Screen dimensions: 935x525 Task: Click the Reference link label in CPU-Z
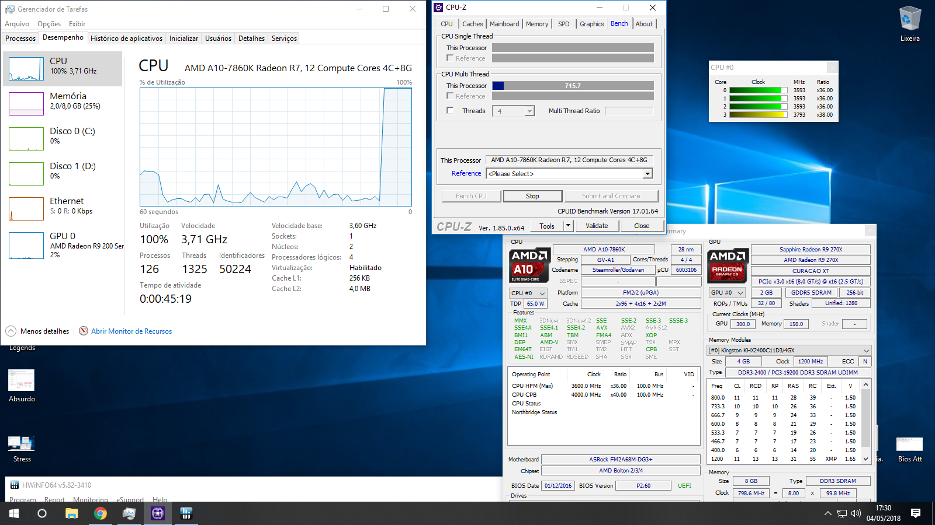tap(466, 173)
